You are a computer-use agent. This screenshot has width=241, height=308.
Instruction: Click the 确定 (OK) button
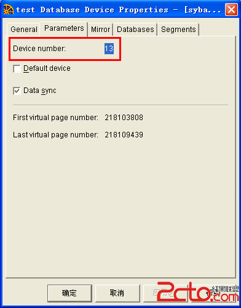click(69, 293)
